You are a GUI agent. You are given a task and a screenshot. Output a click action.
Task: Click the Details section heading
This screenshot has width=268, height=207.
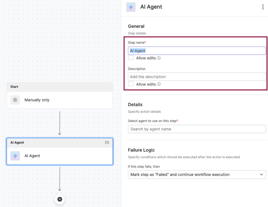[135, 105]
